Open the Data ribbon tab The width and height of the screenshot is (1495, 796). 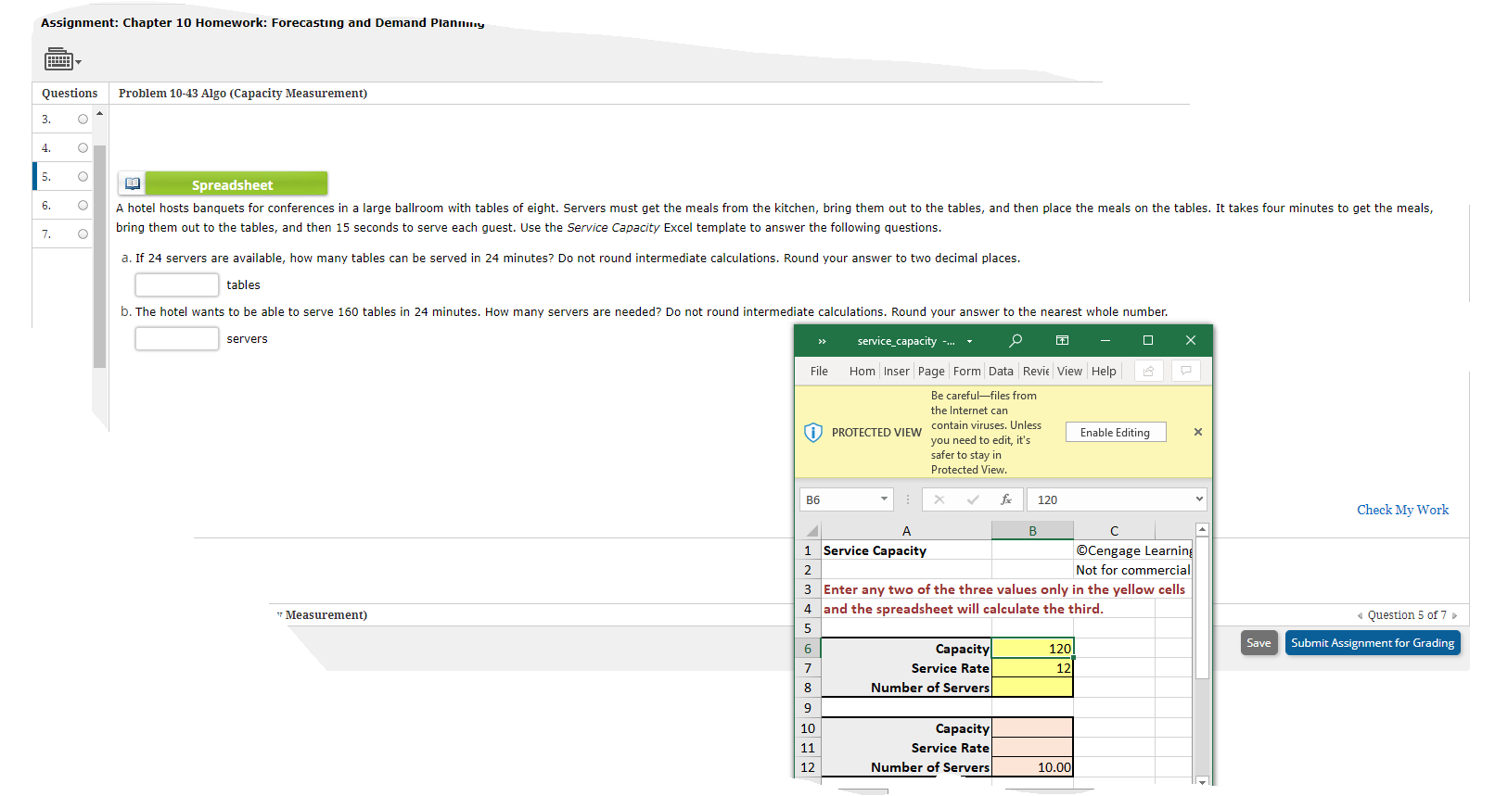pos(1001,371)
